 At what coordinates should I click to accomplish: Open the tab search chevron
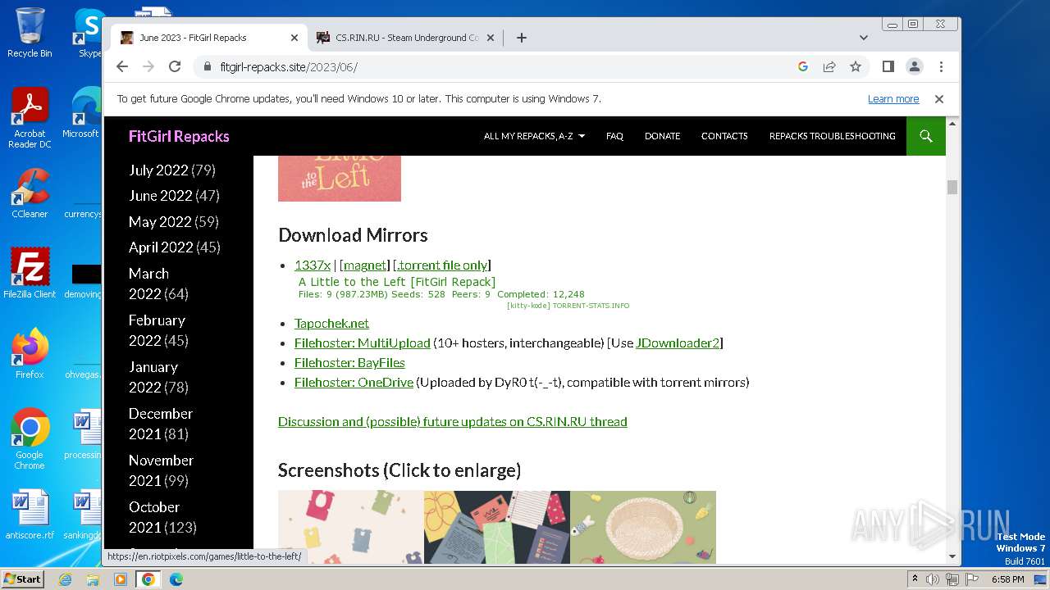[863, 38]
